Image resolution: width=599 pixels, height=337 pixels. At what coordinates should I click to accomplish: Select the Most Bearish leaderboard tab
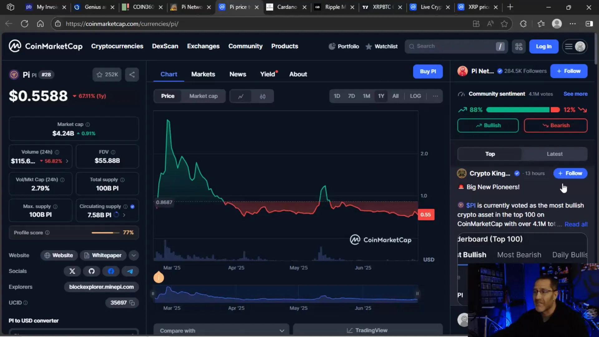pyautogui.click(x=519, y=255)
